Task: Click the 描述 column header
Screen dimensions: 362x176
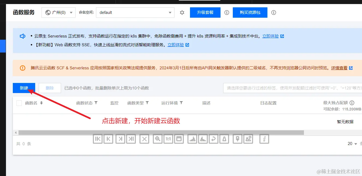Action: 206,103
